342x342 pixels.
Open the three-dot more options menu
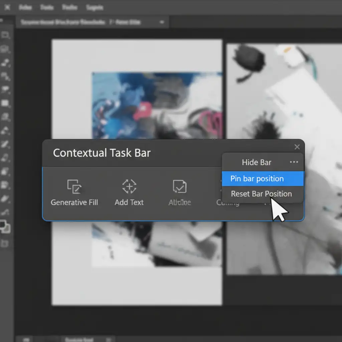294,162
